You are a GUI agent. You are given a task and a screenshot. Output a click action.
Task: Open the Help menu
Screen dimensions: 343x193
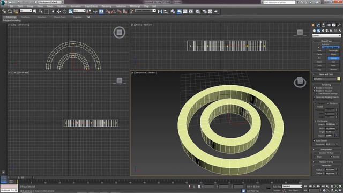click(x=146, y=6)
